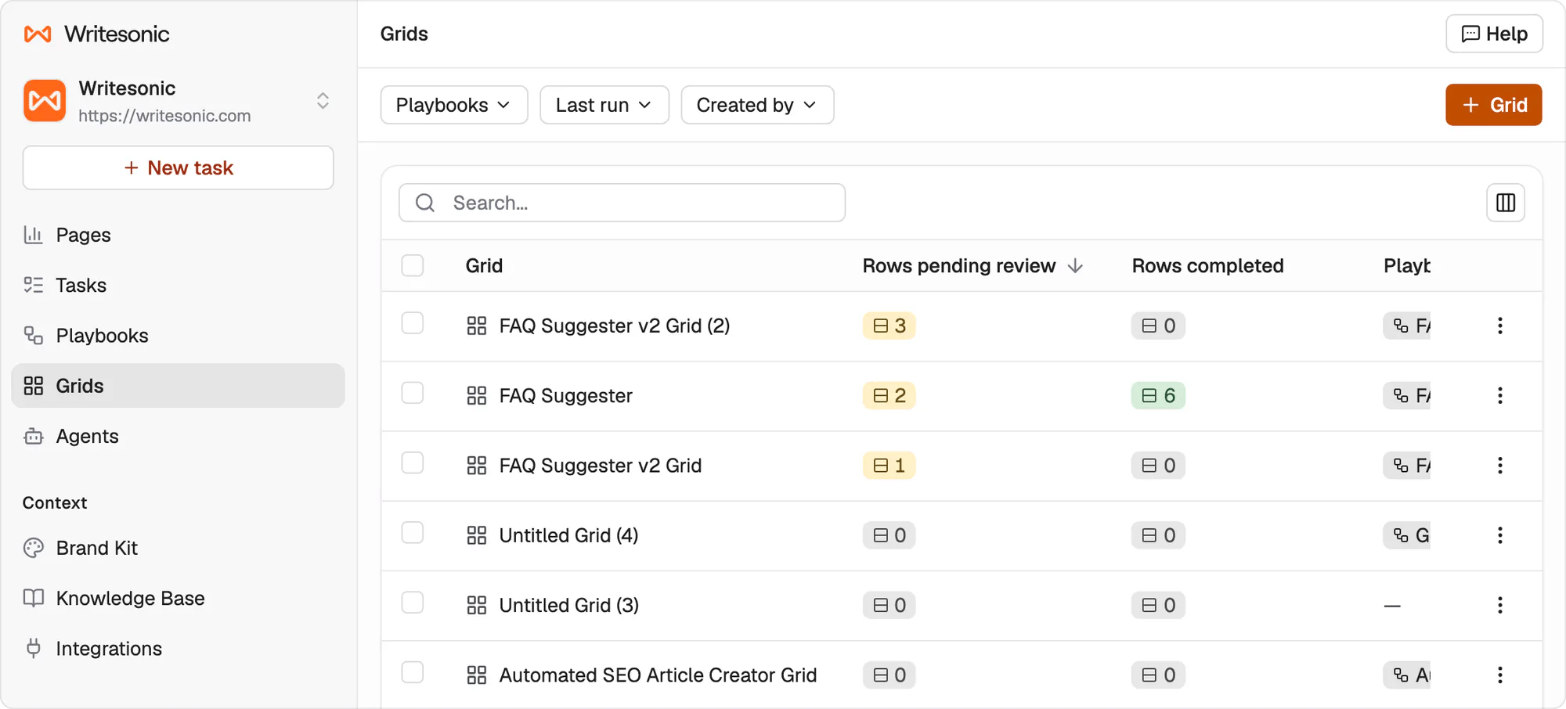Click playbook tag in FAQ Suggester v2 Grid (2) row
Screen dimensions: 1566x709
(x=1407, y=326)
